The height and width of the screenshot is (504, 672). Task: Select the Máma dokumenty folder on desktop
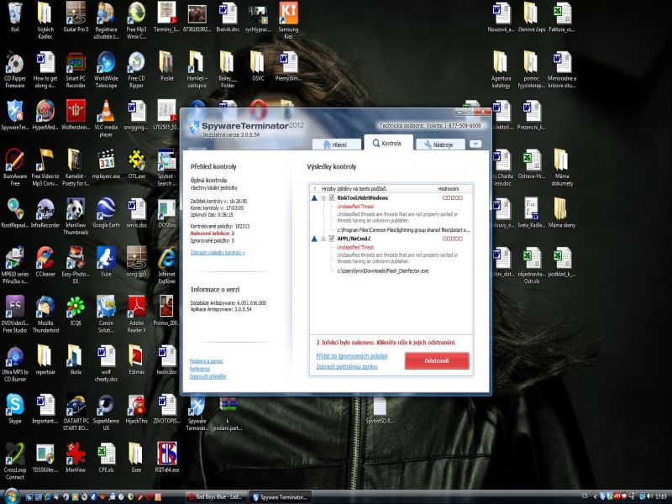coord(562,167)
